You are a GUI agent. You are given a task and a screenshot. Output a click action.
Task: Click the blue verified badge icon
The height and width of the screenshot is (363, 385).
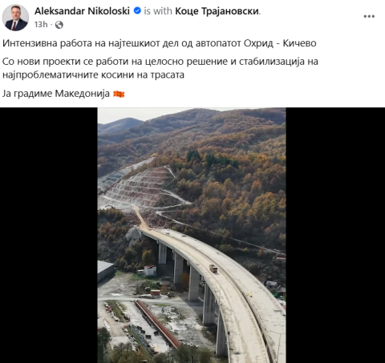pyautogui.click(x=137, y=10)
